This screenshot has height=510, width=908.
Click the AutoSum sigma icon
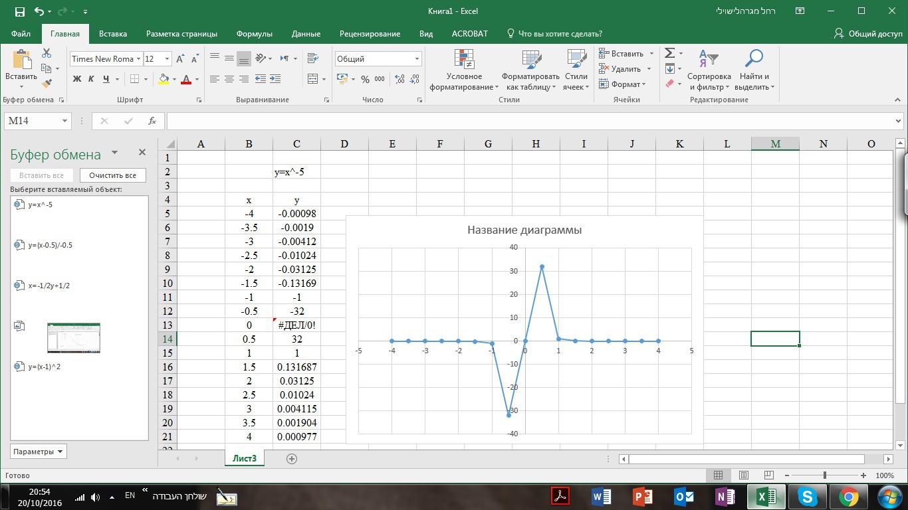pyautogui.click(x=670, y=53)
